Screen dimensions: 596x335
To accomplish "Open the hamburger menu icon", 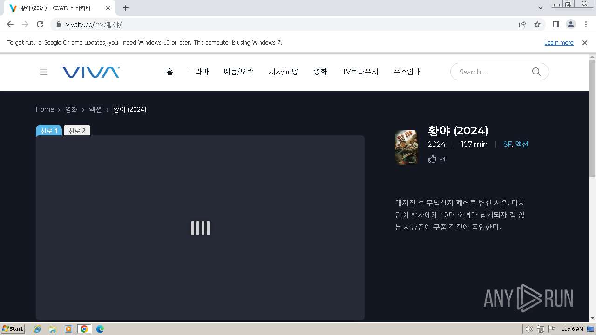I will pos(44,72).
